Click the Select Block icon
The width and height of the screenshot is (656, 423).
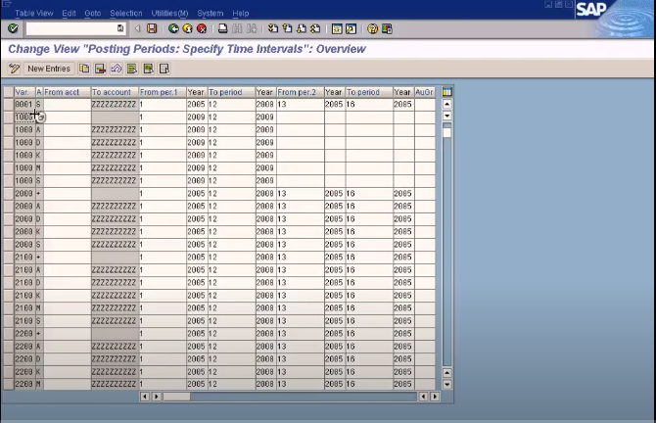tap(148, 69)
